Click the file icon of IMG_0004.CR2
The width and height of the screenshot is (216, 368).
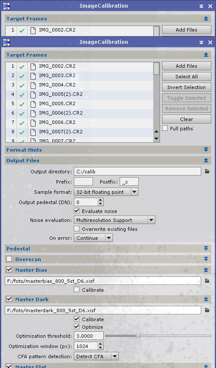click(33, 85)
